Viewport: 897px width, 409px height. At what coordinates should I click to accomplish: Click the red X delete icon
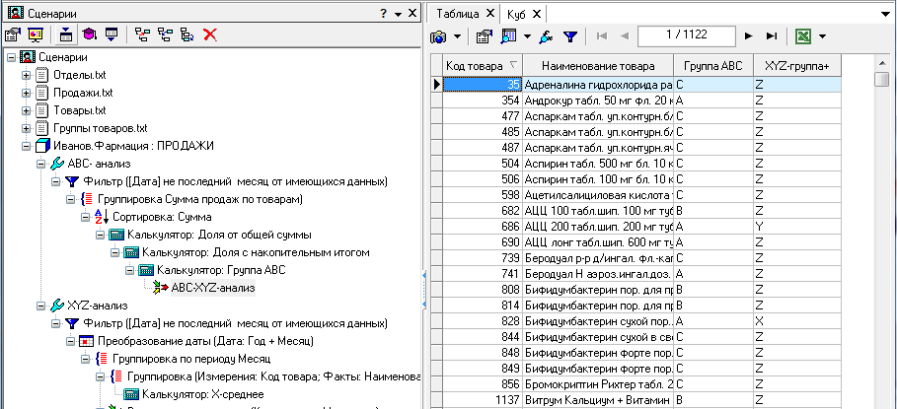[x=209, y=34]
